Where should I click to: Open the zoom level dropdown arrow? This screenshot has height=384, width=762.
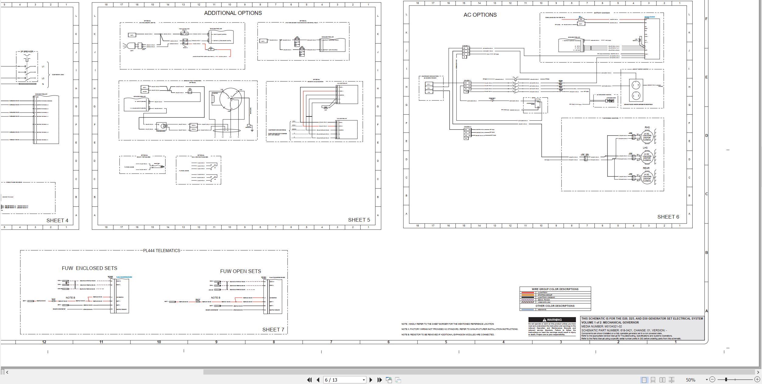pyautogui.click(x=707, y=379)
